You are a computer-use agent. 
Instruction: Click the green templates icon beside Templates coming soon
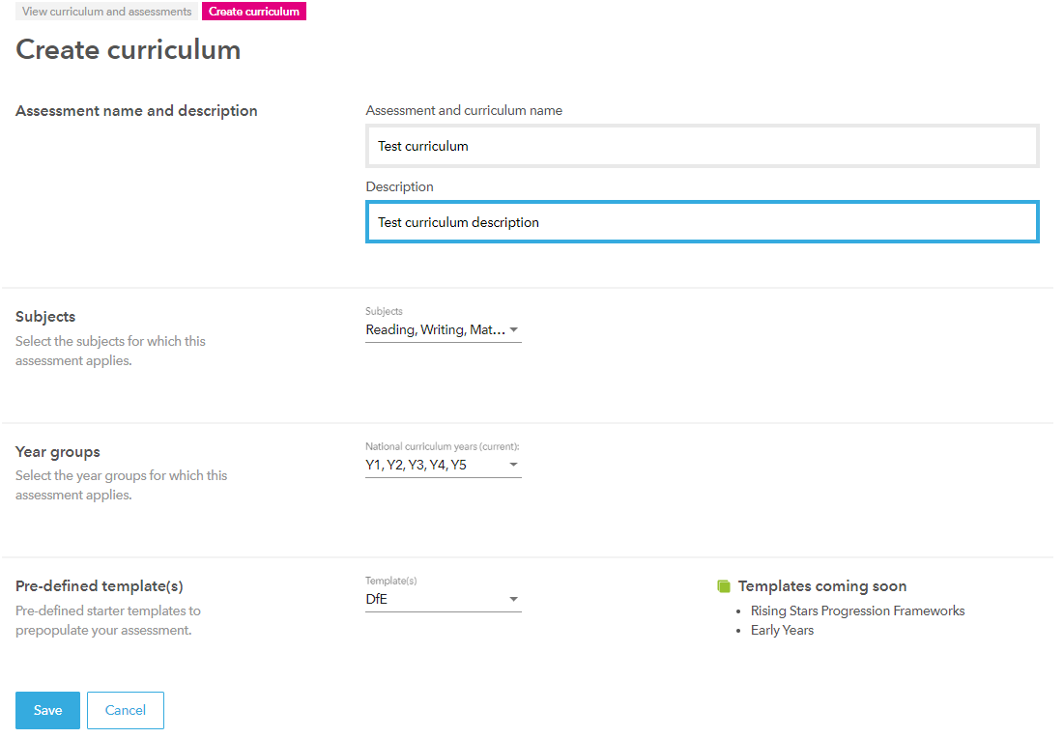coord(723,585)
